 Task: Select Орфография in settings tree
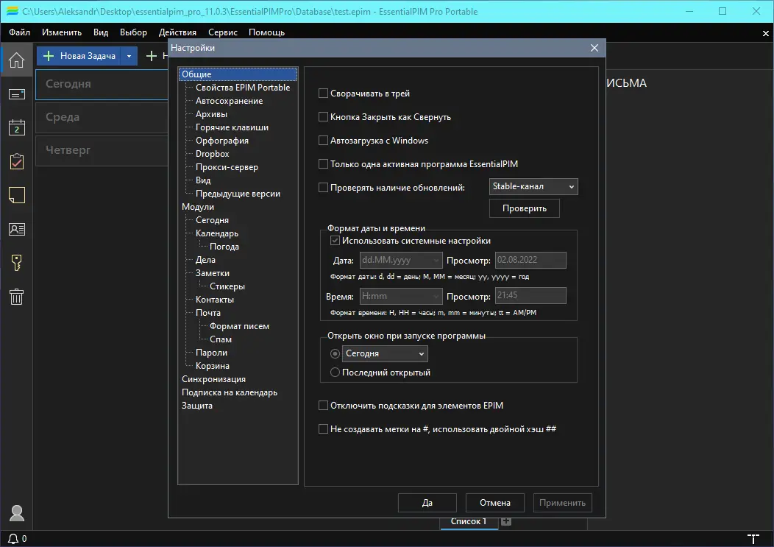[222, 141]
